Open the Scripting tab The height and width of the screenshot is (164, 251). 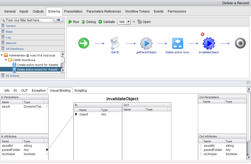point(81,91)
